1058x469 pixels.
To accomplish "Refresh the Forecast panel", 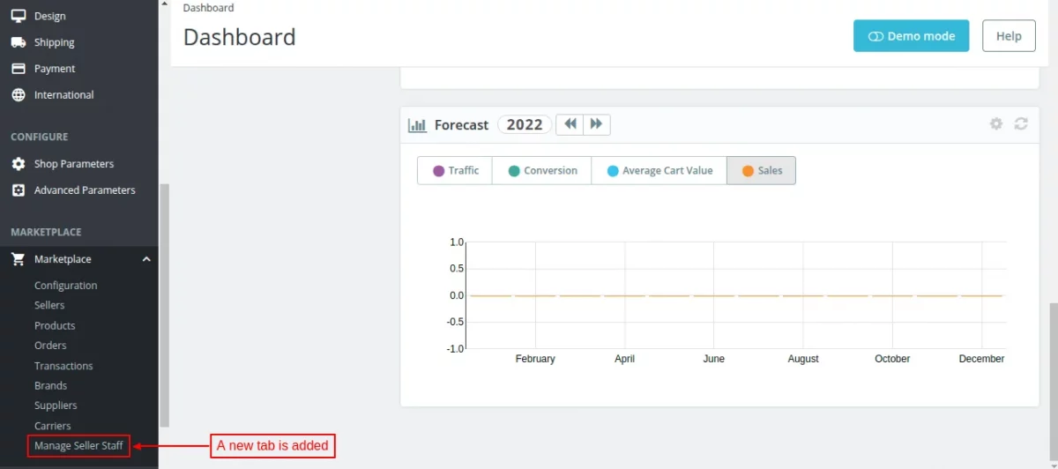I will coord(1021,124).
